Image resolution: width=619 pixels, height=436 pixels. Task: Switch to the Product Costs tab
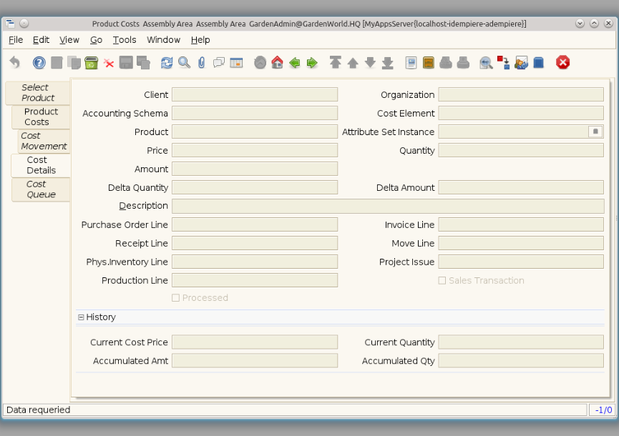coord(41,117)
